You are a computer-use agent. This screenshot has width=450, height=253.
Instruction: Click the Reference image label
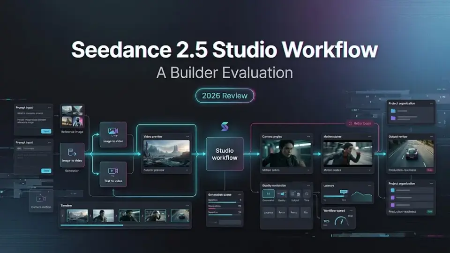pos(72,132)
